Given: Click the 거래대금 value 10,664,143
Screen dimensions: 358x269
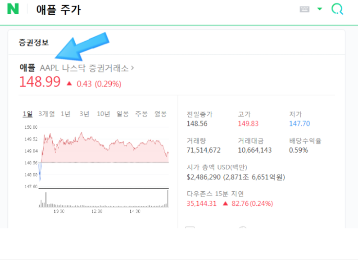Looking at the screenshot, I should tap(255, 150).
